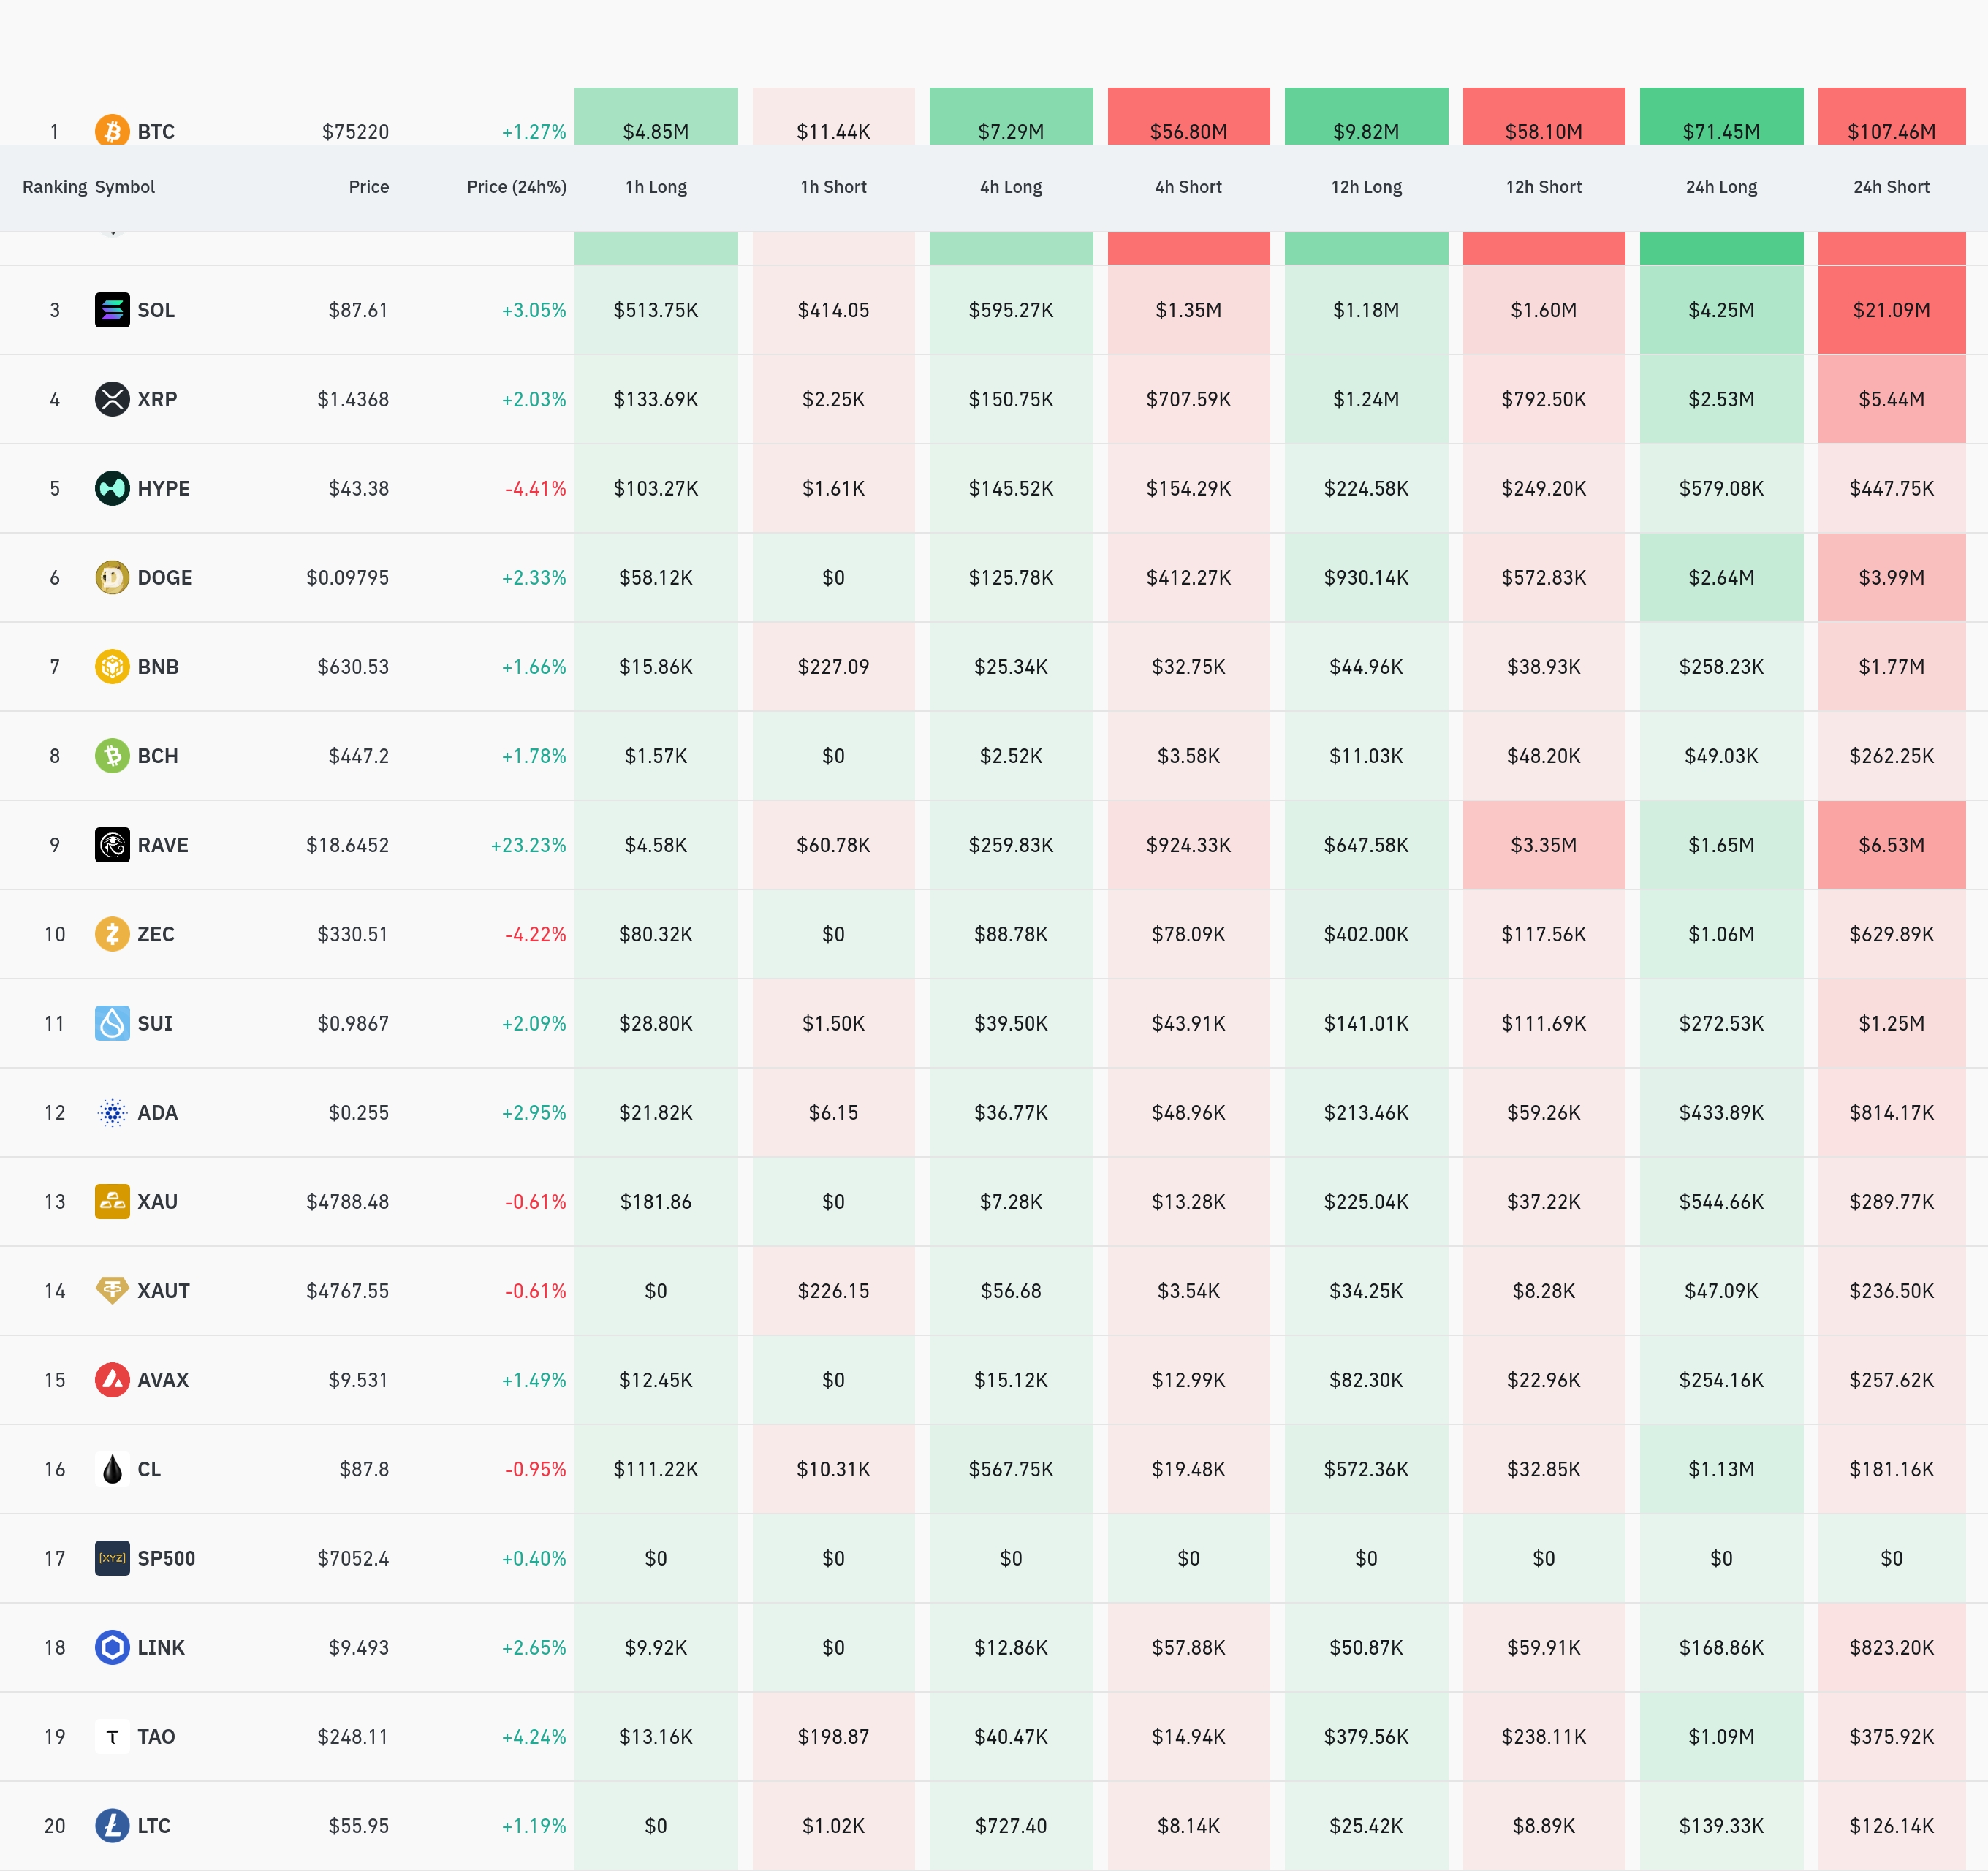Screen dimensions: 1988x1871
Task: Click the XRP coin icon
Action: pos(112,399)
